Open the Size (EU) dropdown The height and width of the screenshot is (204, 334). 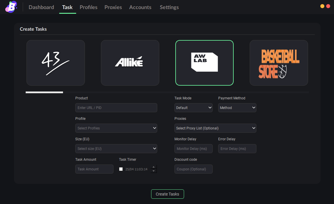click(116, 149)
